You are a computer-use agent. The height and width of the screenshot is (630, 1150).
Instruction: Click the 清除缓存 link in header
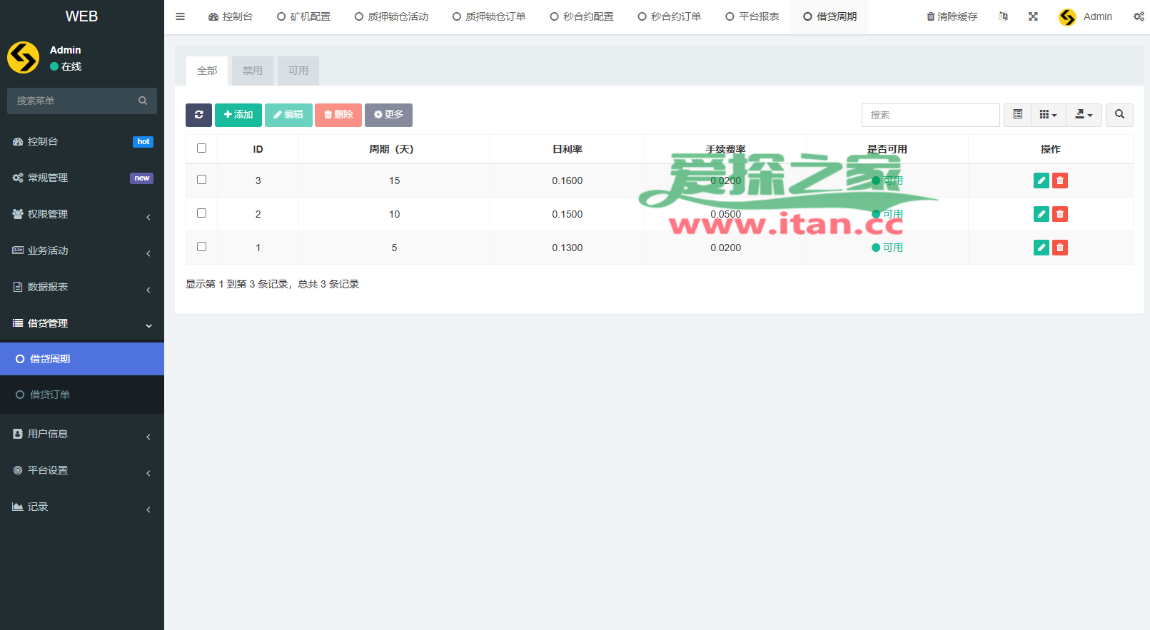point(952,16)
